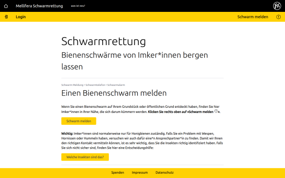285x178 pixels.
Task: Select Login in the yellow navigation bar
Action: 21,17
